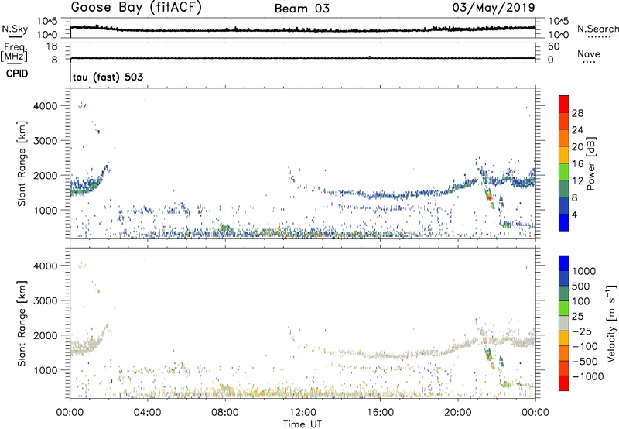Click the "Time UT" axis title
Screen dimensions: 619x429
click(x=303, y=424)
